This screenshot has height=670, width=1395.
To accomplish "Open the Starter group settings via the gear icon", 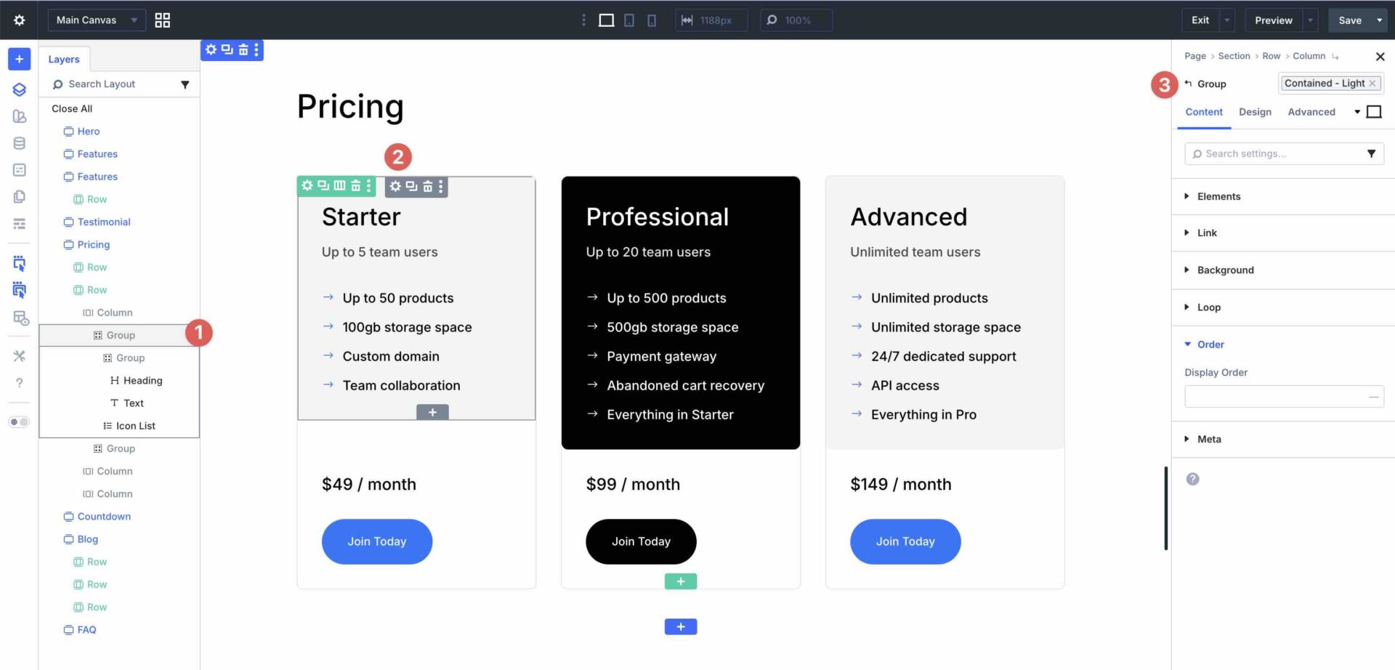I will click(395, 186).
